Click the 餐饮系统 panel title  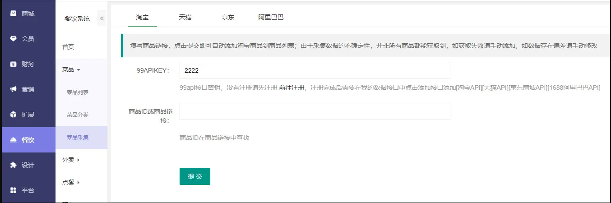pos(77,18)
